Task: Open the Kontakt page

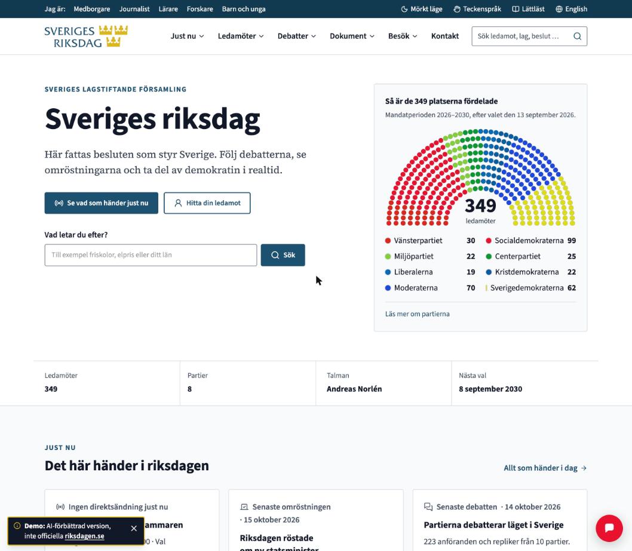Action: [445, 36]
